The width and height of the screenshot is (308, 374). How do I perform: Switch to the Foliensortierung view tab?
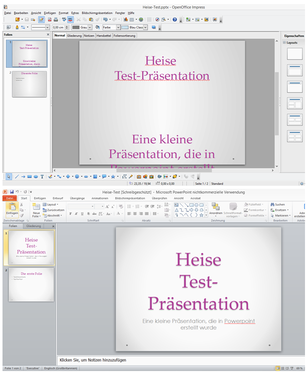(124, 36)
